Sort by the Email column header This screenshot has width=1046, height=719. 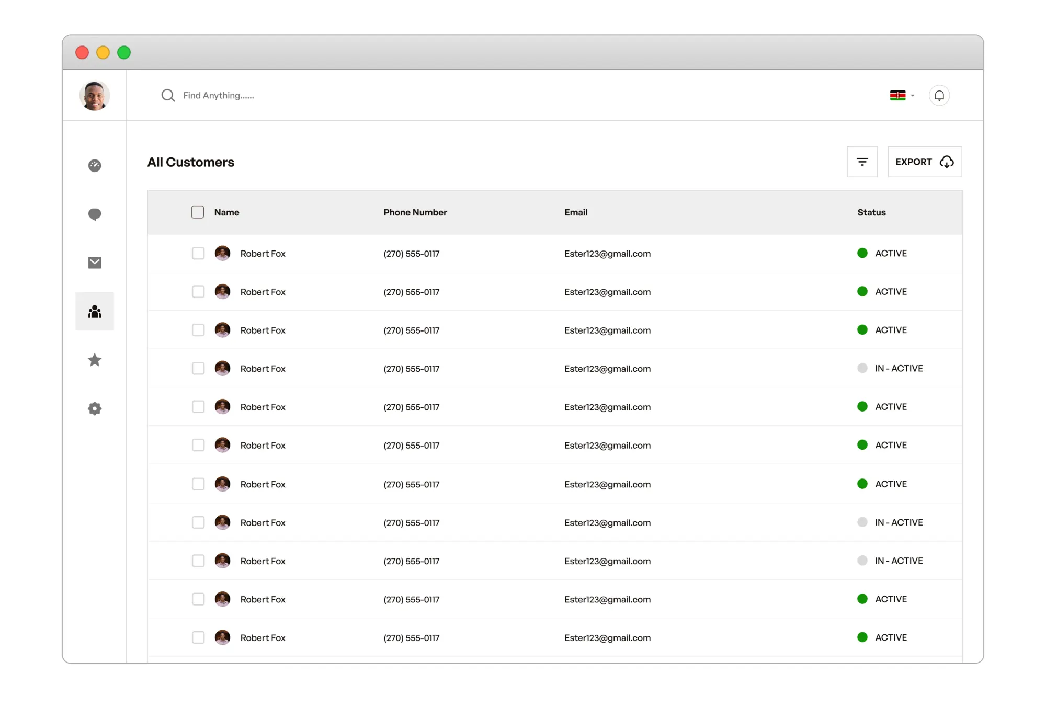point(576,212)
